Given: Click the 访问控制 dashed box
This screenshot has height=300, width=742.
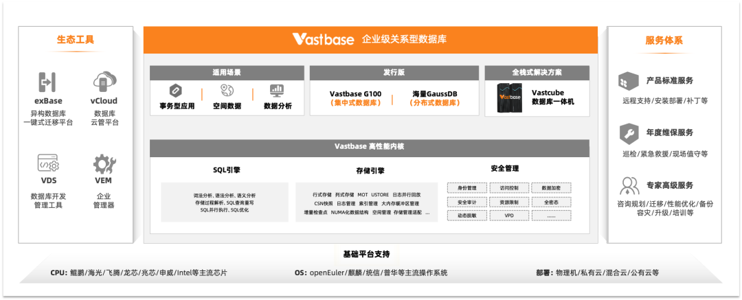Looking at the screenshot, I should pyautogui.click(x=508, y=188).
